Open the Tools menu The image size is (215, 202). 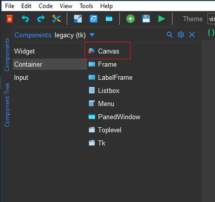click(86, 6)
